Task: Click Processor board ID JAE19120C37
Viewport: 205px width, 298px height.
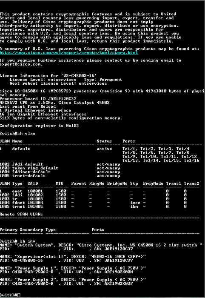Action: tap(38, 99)
